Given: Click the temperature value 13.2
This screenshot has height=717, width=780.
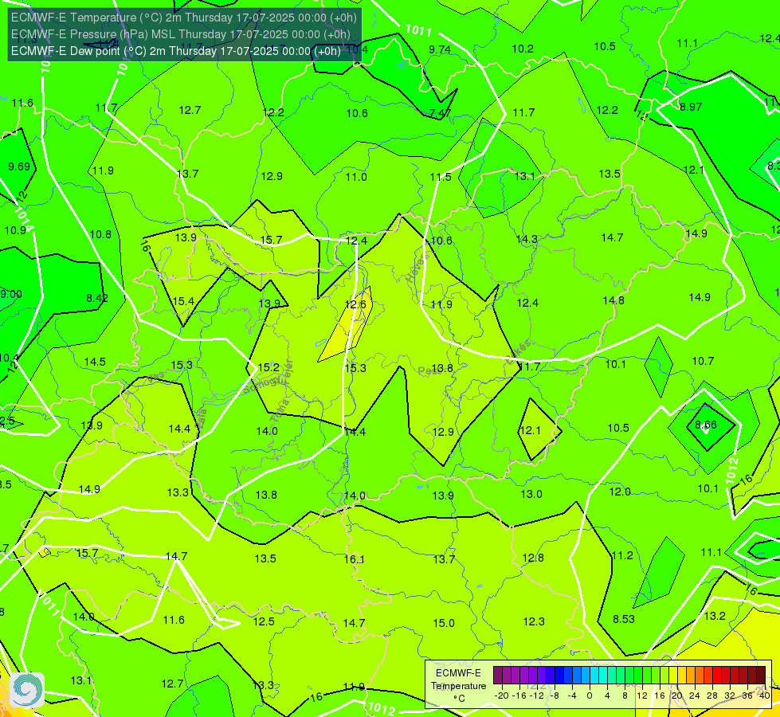Looking at the screenshot, I should [x=715, y=617].
